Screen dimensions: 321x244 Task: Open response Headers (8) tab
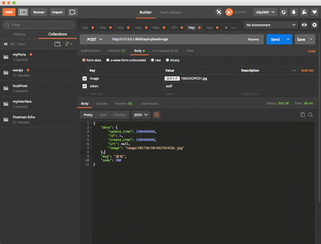[123, 103]
